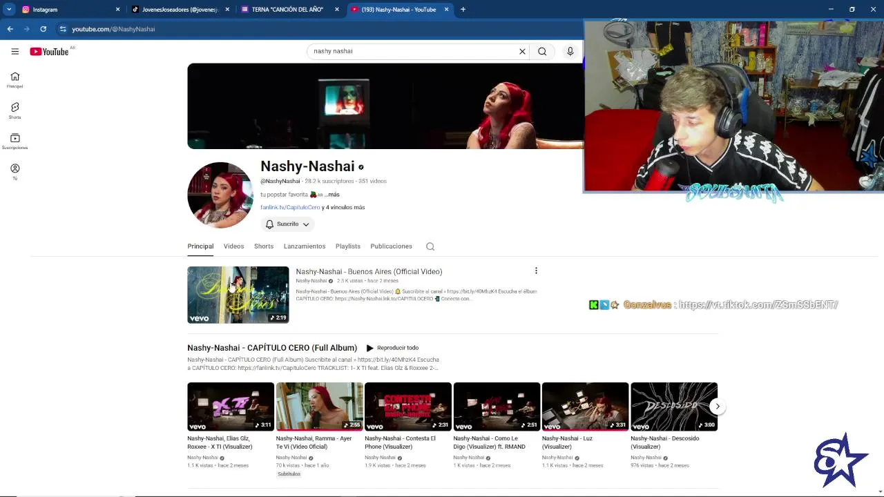The width and height of the screenshot is (884, 497).
Task: Select the channel Principal tab
Action: click(x=200, y=246)
